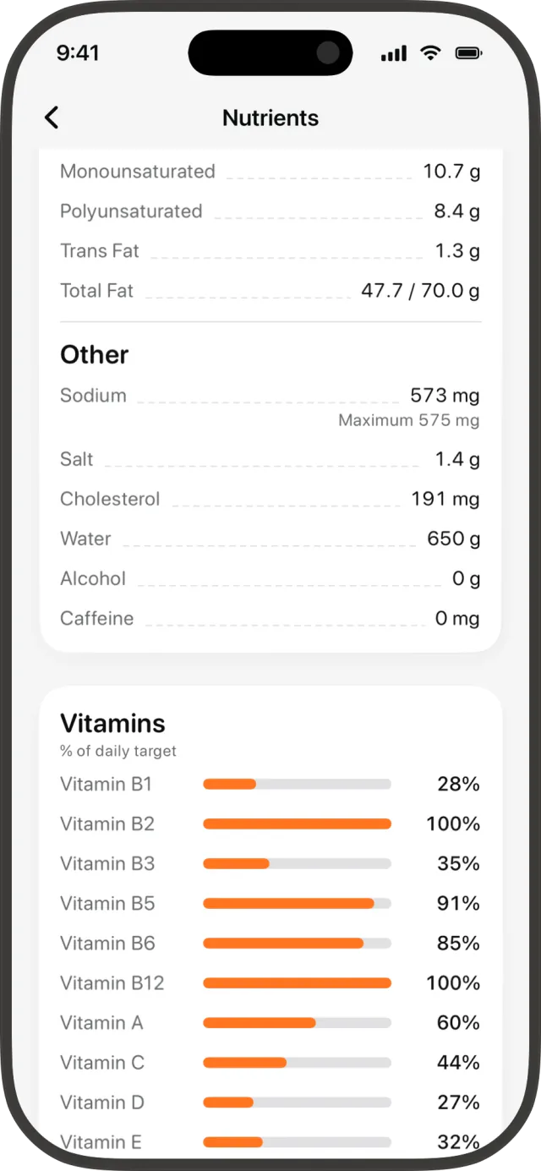Tap the Wi-Fi status icon
Viewport: 541px width, 1171px height.
[x=431, y=53]
